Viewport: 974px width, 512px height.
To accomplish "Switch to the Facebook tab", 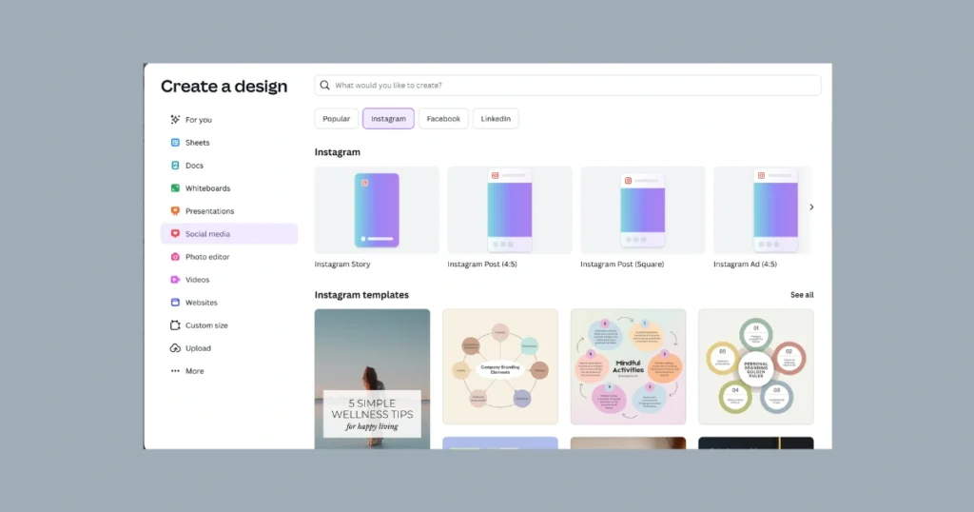I will coord(443,119).
